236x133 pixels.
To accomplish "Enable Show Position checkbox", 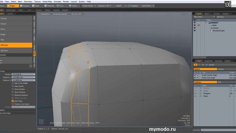I will pos(13,89).
